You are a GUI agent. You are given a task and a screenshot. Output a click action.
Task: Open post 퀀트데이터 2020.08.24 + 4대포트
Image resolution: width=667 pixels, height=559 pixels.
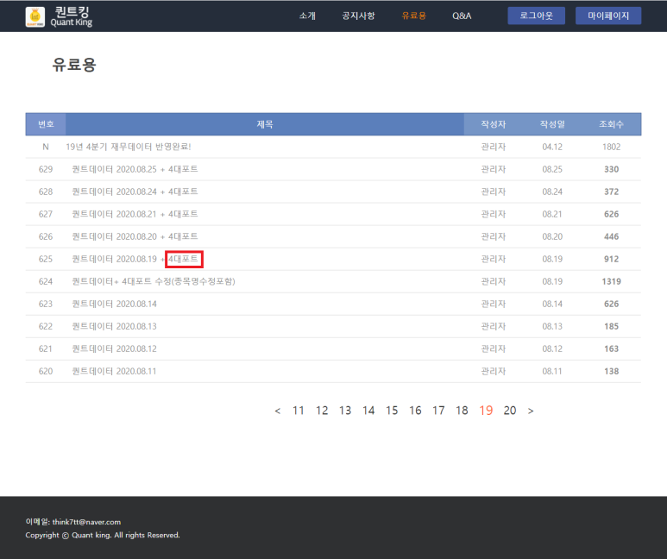tap(135, 192)
